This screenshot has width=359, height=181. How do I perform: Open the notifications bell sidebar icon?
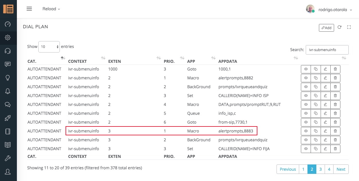point(8,91)
